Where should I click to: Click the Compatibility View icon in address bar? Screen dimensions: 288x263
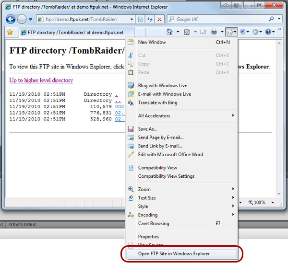tap(140, 19)
